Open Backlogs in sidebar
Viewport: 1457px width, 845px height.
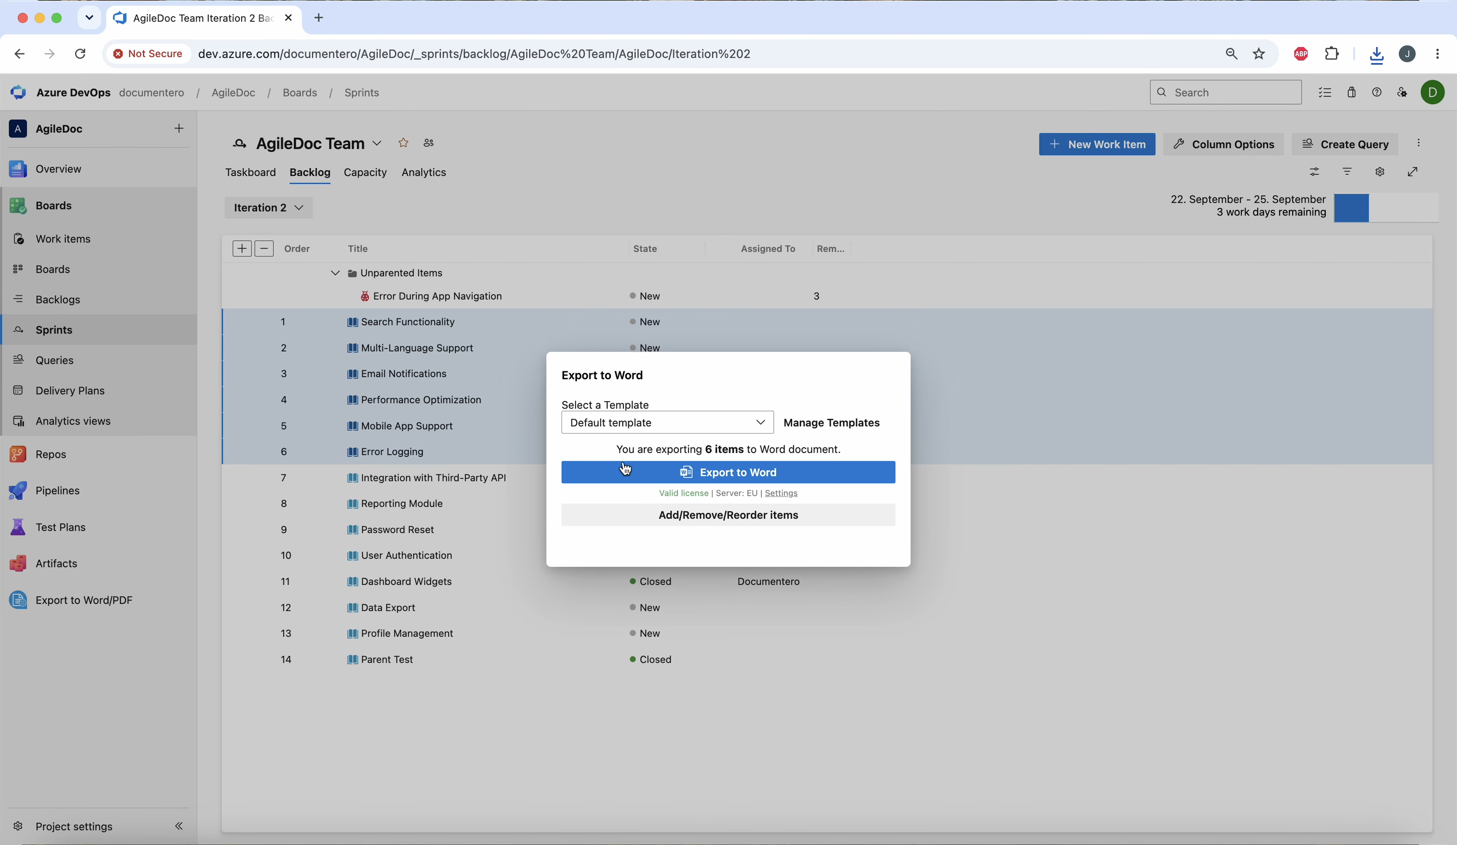click(57, 300)
